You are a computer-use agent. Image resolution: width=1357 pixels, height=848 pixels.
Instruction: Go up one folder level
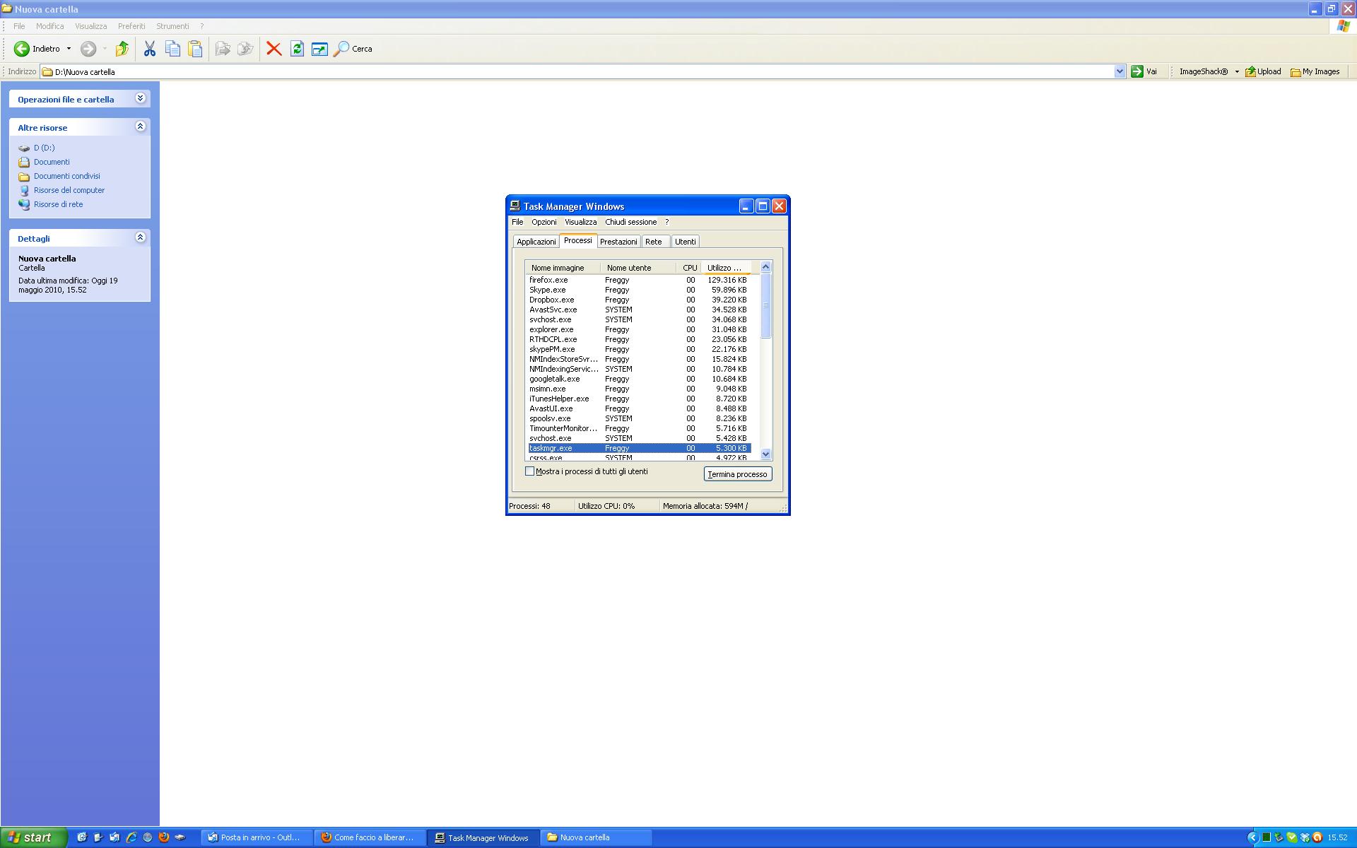coord(122,49)
